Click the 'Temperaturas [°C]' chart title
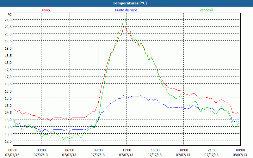Viewport: 253px width, 158px height. coord(130,3)
